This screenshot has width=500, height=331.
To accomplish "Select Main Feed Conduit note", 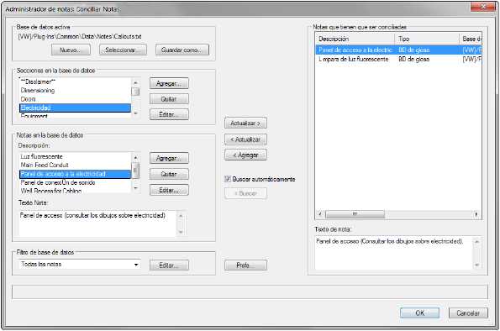I will pyautogui.click(x=76, y=165).
